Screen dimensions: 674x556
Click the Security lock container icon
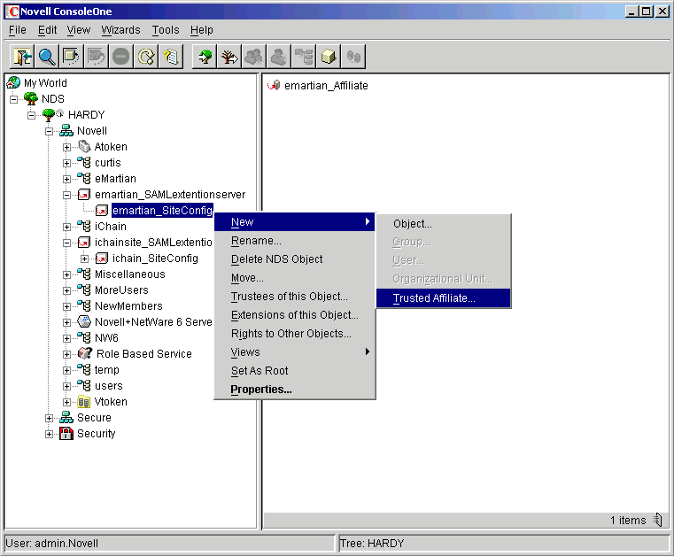pos(66,433)
